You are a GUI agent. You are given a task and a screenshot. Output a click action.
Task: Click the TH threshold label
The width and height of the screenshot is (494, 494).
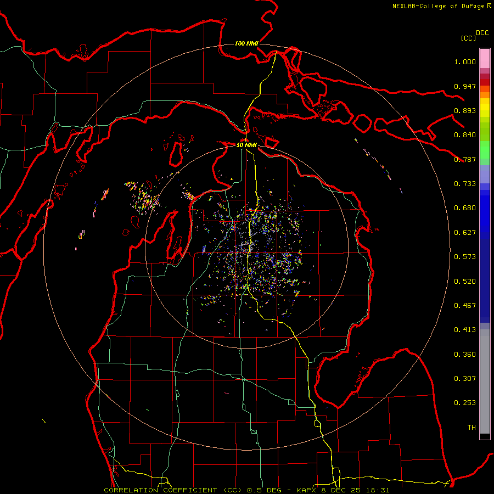point(471,428)
